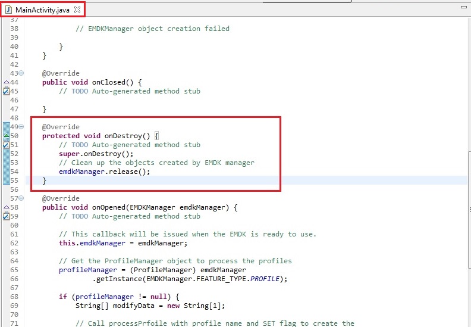The height and width of the screenshot is (327, 471).
Task: Collapse the onClosed method at line 43
Action: 21,73
